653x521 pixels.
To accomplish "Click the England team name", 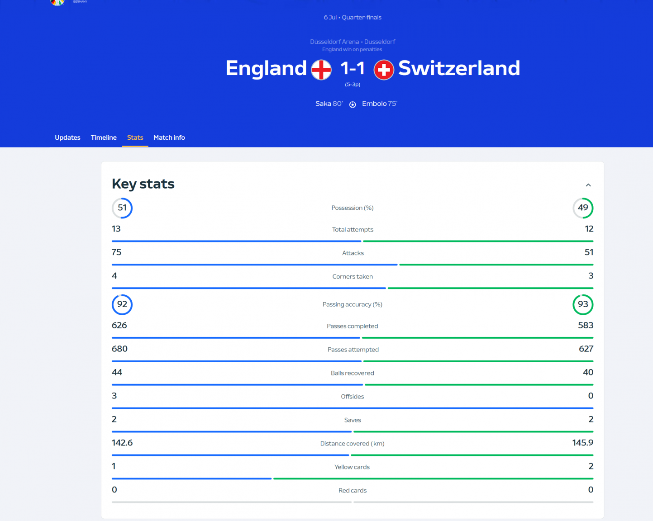I will point(266,68).
